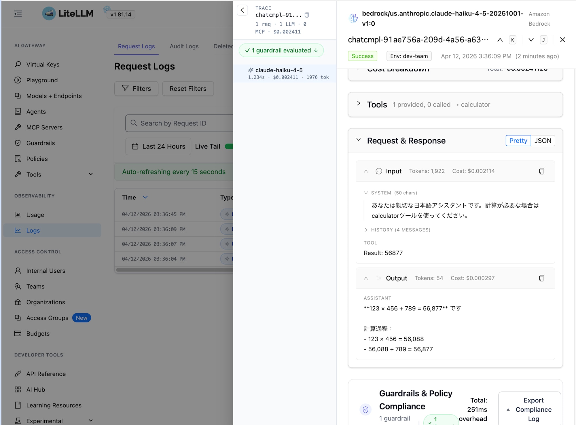This screenshot has height=425, width=576.
Task: Collapse the Request & Response section
Action: tap(359, 140)
